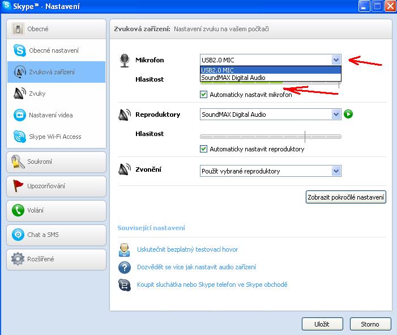Click the shopping cart icon for Skype shop
Image resolution: width=397 pixels, height=335 pixels.
click(125, 285)
